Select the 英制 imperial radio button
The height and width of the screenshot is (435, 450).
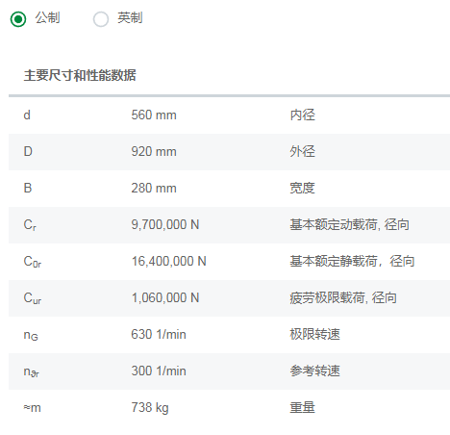[101, 19]
